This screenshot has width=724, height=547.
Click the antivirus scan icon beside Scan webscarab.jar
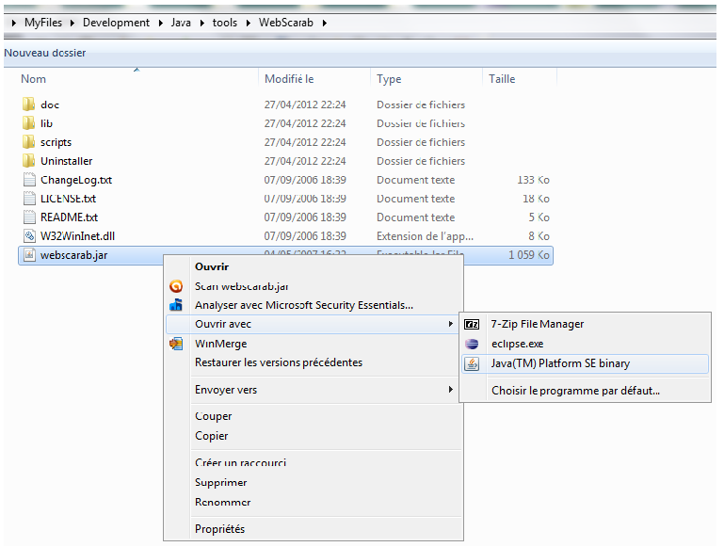tap(176, 286)
